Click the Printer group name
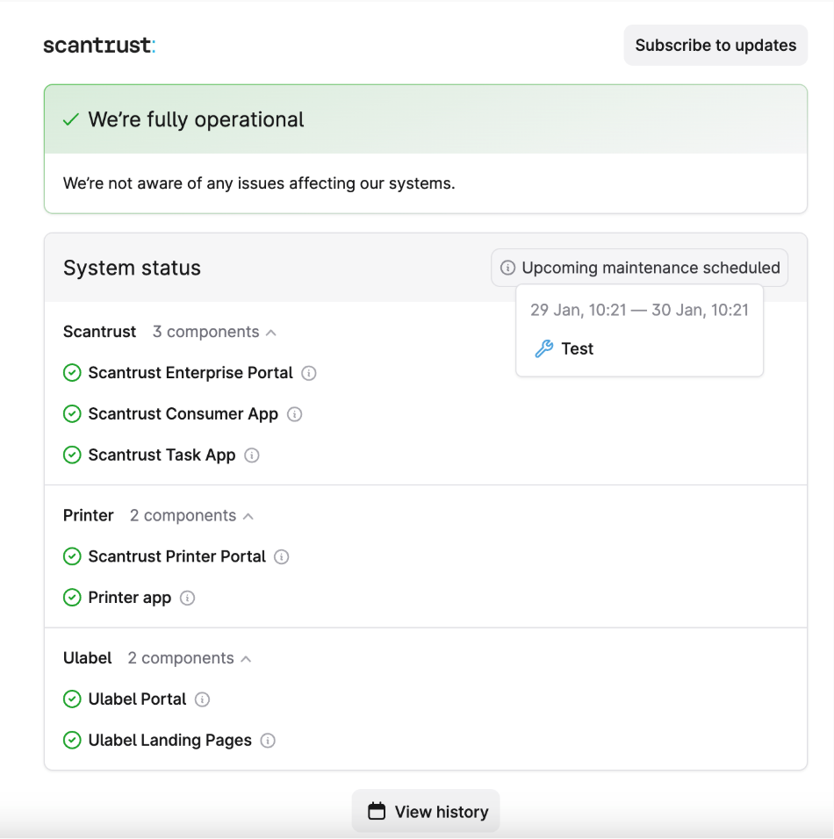Viewport: 834px width, 839px height. click(x=89, y=515)
